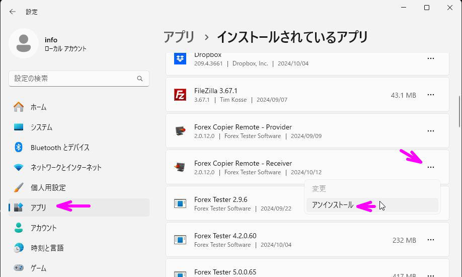The width and height of the screenshot is (462, 277).
Task: Open ネットワークとインターネット settings
Action: pos(79,167)
